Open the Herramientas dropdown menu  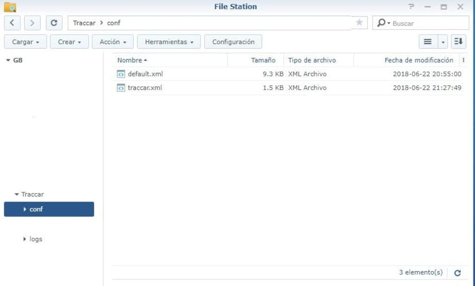tap(169, 42)
